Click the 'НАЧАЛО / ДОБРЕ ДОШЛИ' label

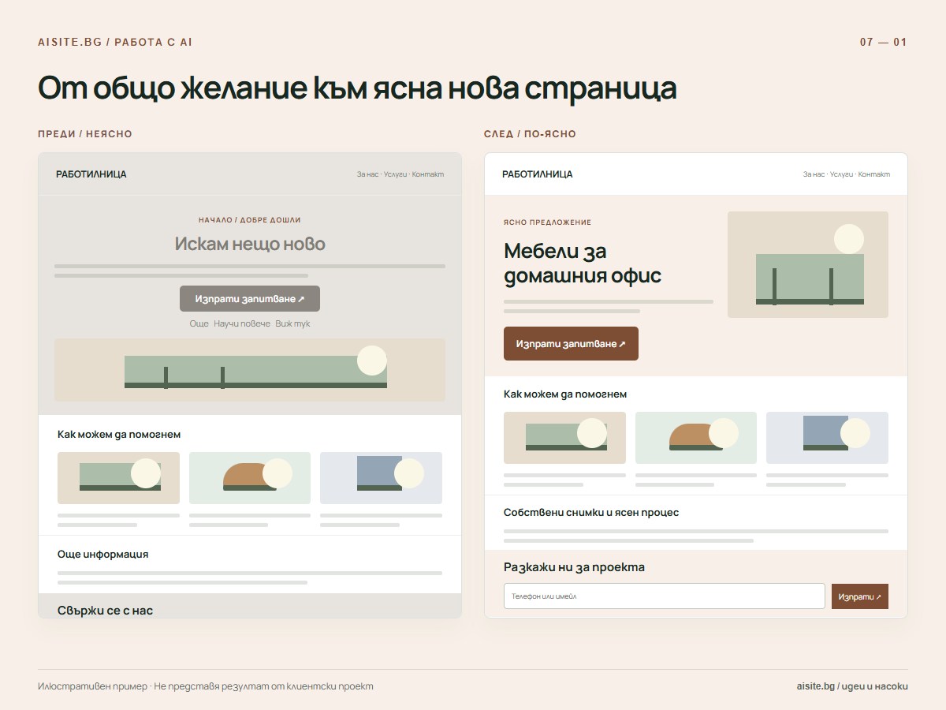pyautogui.click(x=250, y=220)
